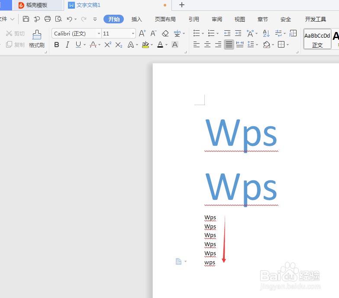
Task: Click the text highlight color button
Action: [145, 45]
